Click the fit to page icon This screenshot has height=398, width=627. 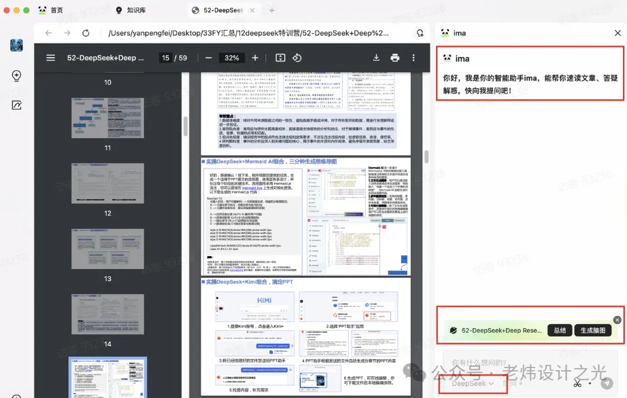point(280,58)
